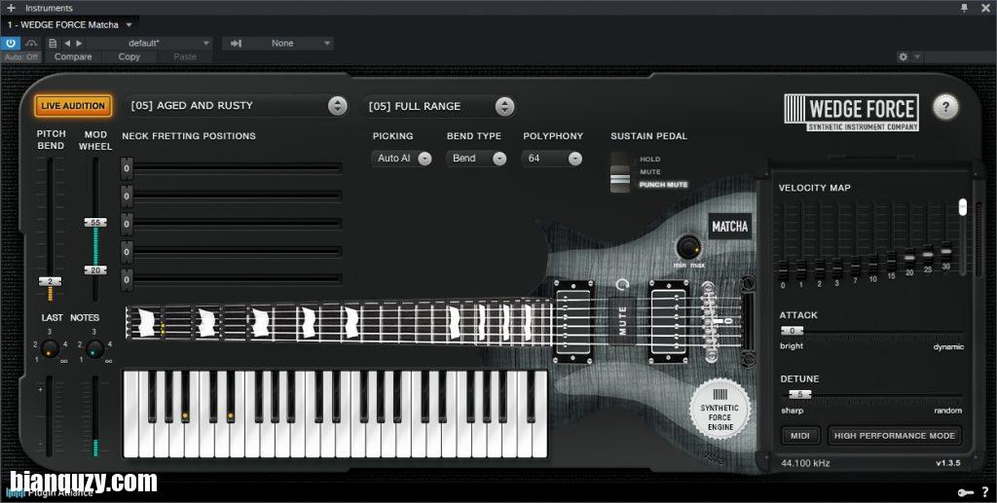Click the third neck fretting position value
The width and height of the screenshot is (997, 503).
coord(128,224)
